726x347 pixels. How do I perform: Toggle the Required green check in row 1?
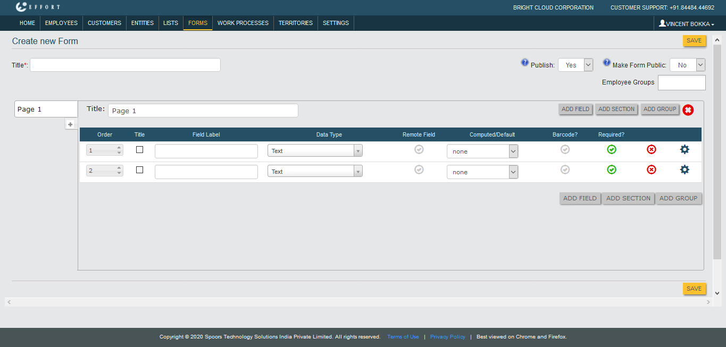pos(612,149)
